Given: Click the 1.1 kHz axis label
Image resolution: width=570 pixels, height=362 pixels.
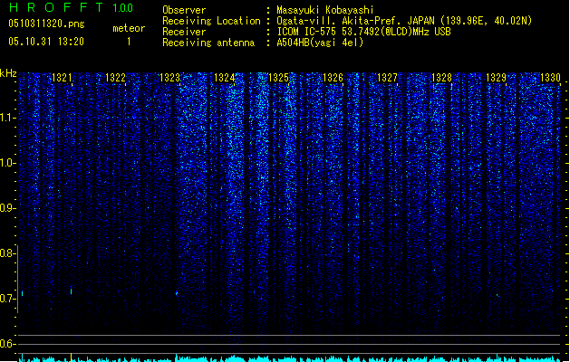Looking at the screenshot, I should pos(7,118).
